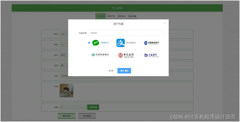This screenshot has height=122, width=240.
Task: Click the China Construction Bank logo
Action: click(152, 43)
